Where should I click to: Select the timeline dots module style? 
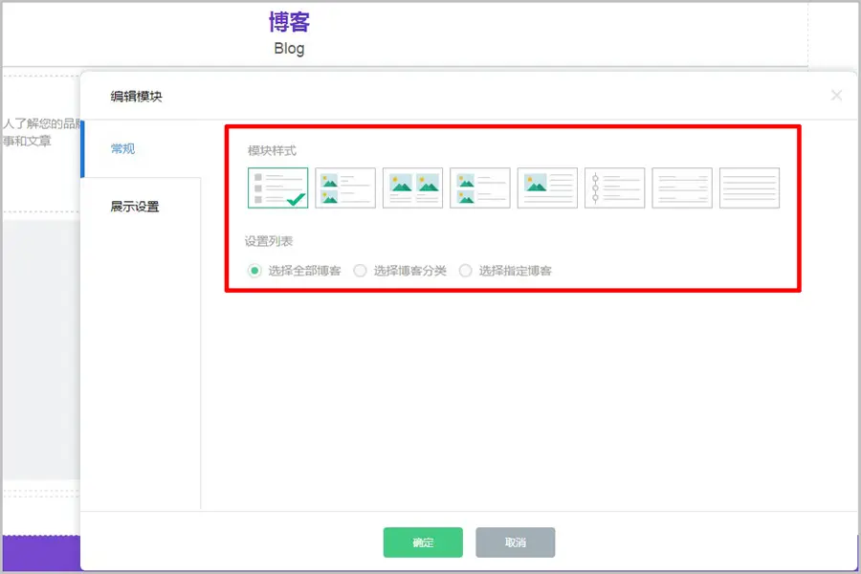point(614,188)
